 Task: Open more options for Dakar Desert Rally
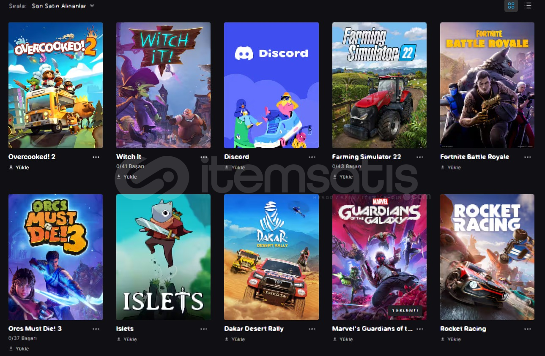pyautogui.click(x=312, y=329)
